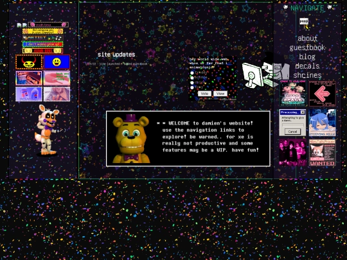Click the red-text blinkie with yellow faces
The height and width of the screenshot is (260, 347).
pyautogui.click(x=42, y=51)
